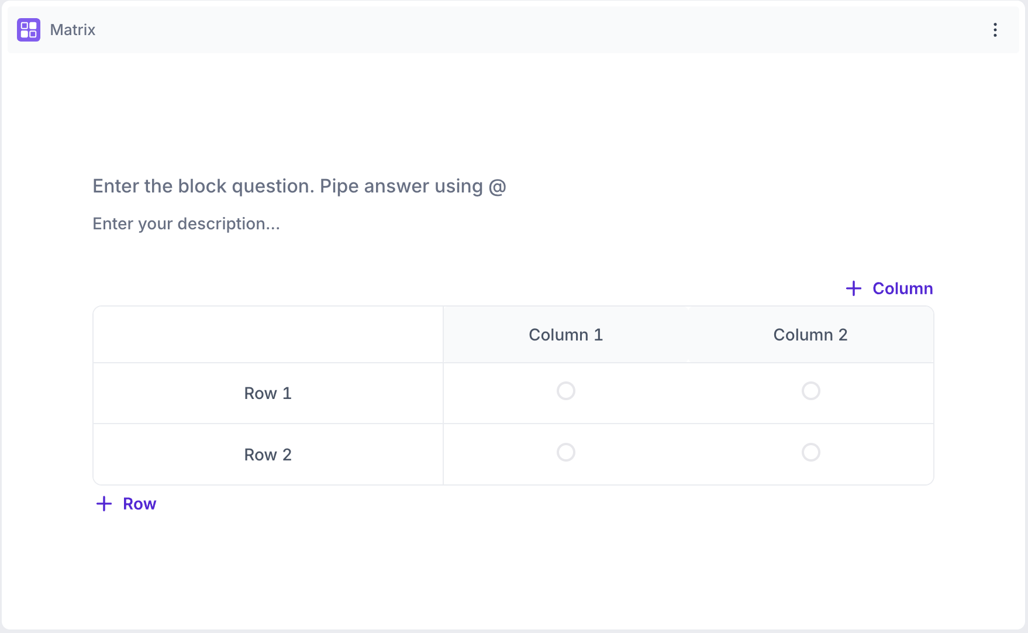This screenshot has height=633, width=1028.
Task: Edit the Row 2 label
Action: click(268, 455)
